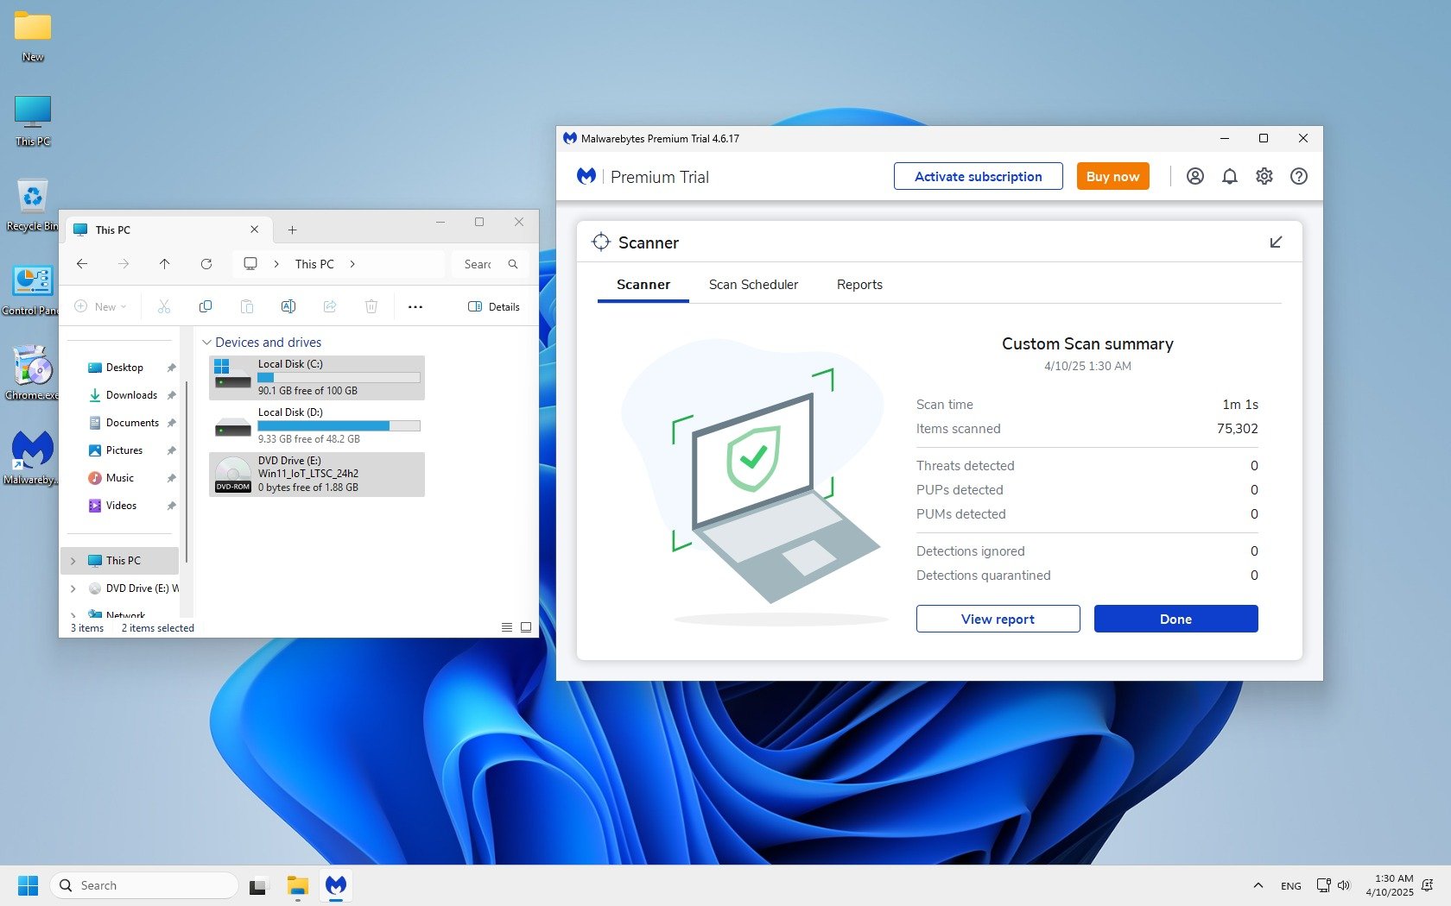Click the Delete trash icon in Explorer
This screenshot has height=906, width=1451.
pyautogui.click(x=371, y=306)
